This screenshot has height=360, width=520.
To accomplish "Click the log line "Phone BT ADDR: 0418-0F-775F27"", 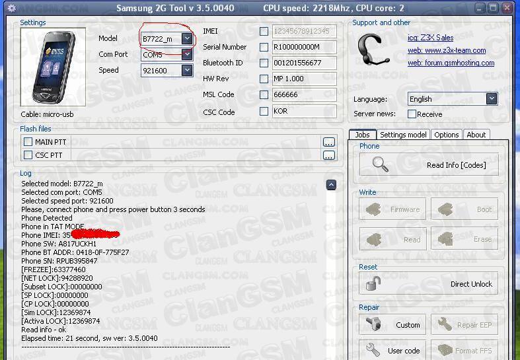I will click(75, 252).
